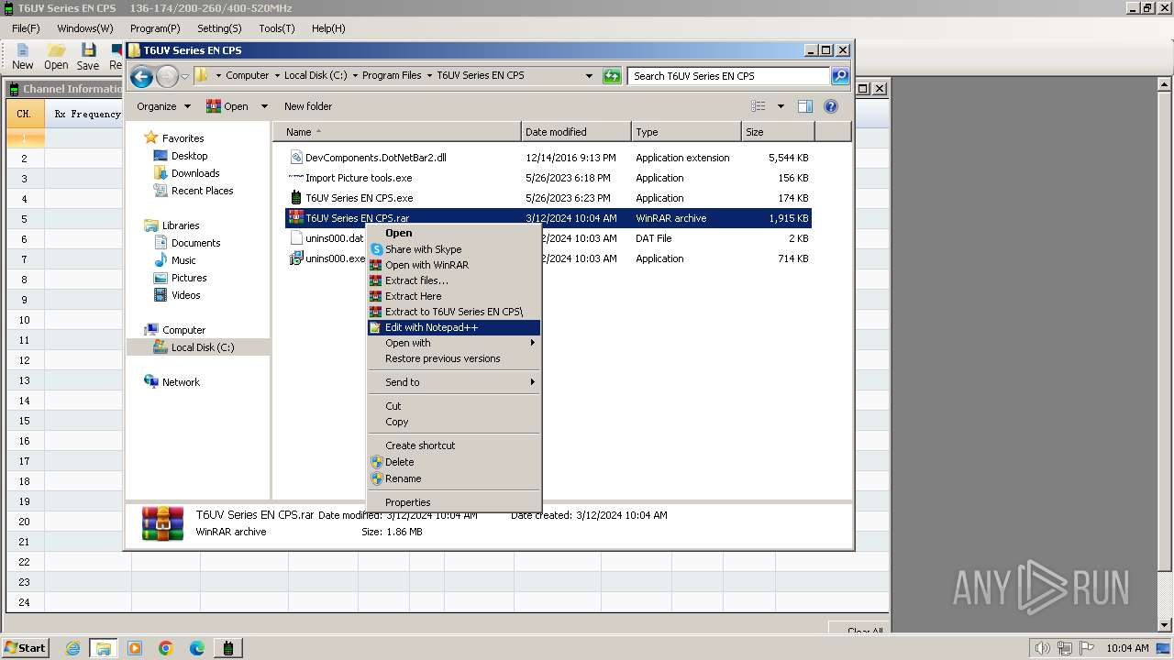
Task: Open Documents library
Action: pyautogui.click(x=195, y=243)
